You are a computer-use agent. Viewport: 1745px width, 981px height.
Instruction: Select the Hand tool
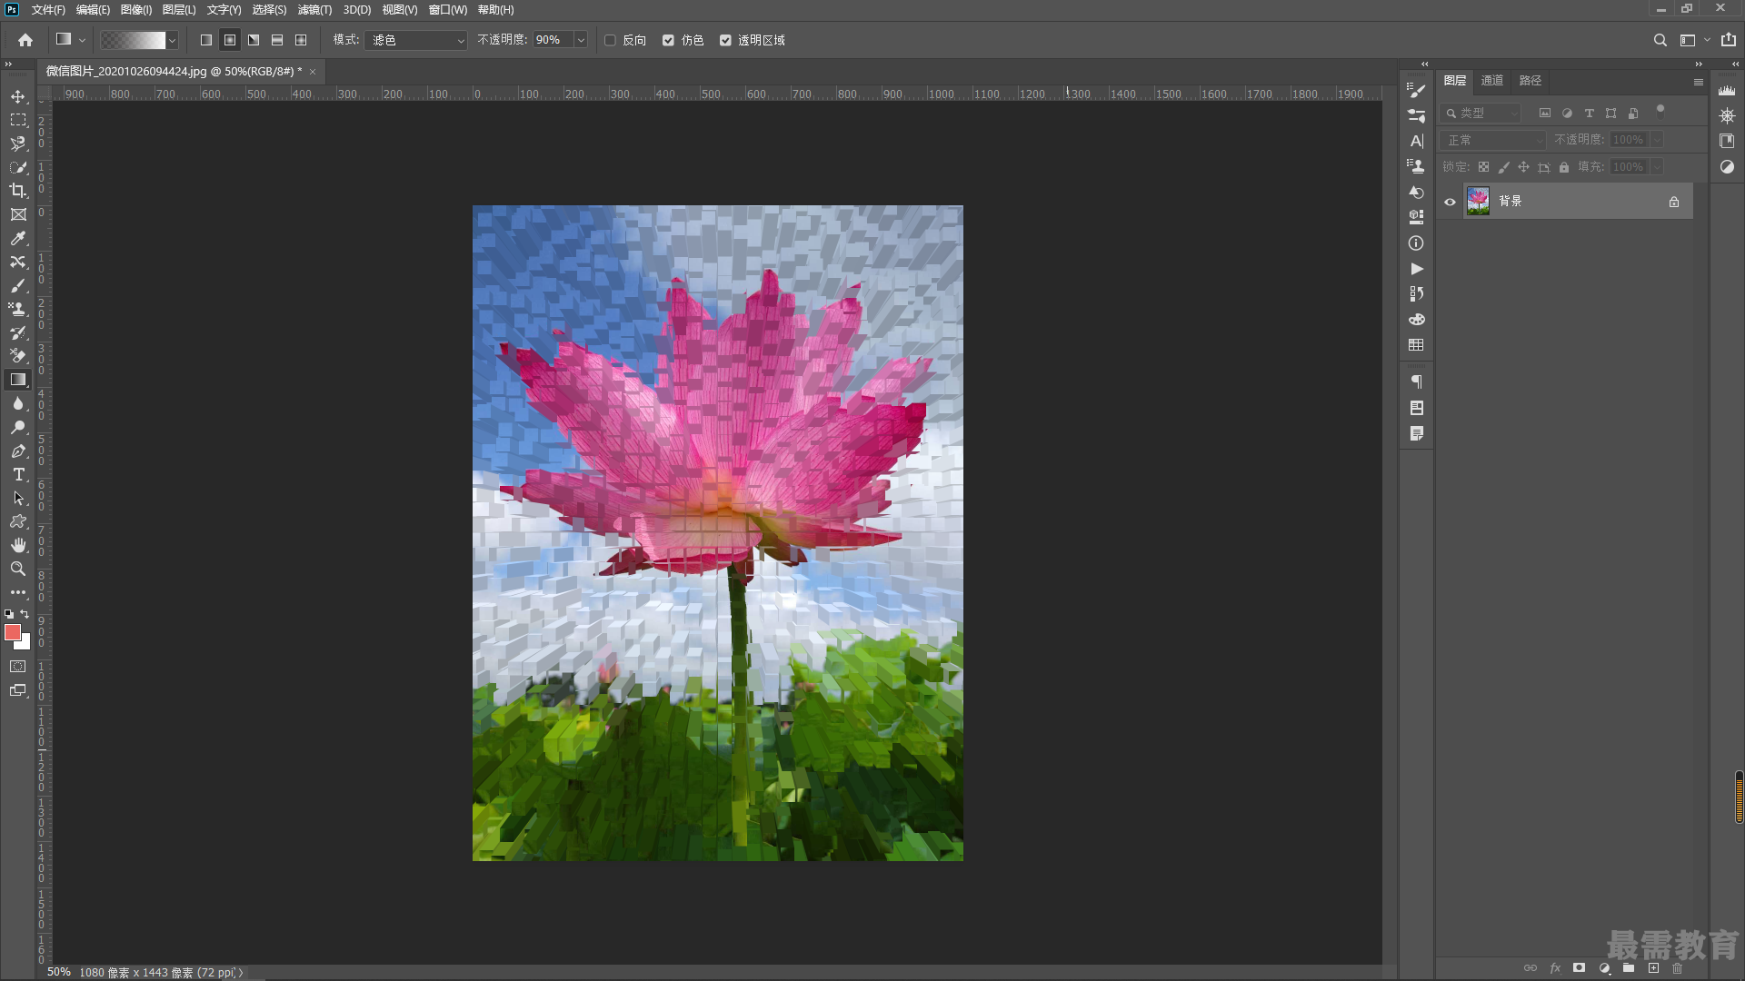(18, 545)
